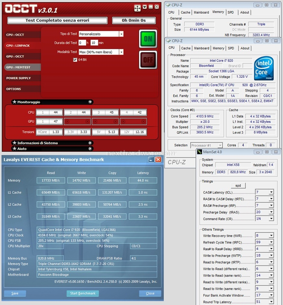Click the test duration hours field
Screen dimensions: 283x305
pyautogui.click(x=82, y=43)
